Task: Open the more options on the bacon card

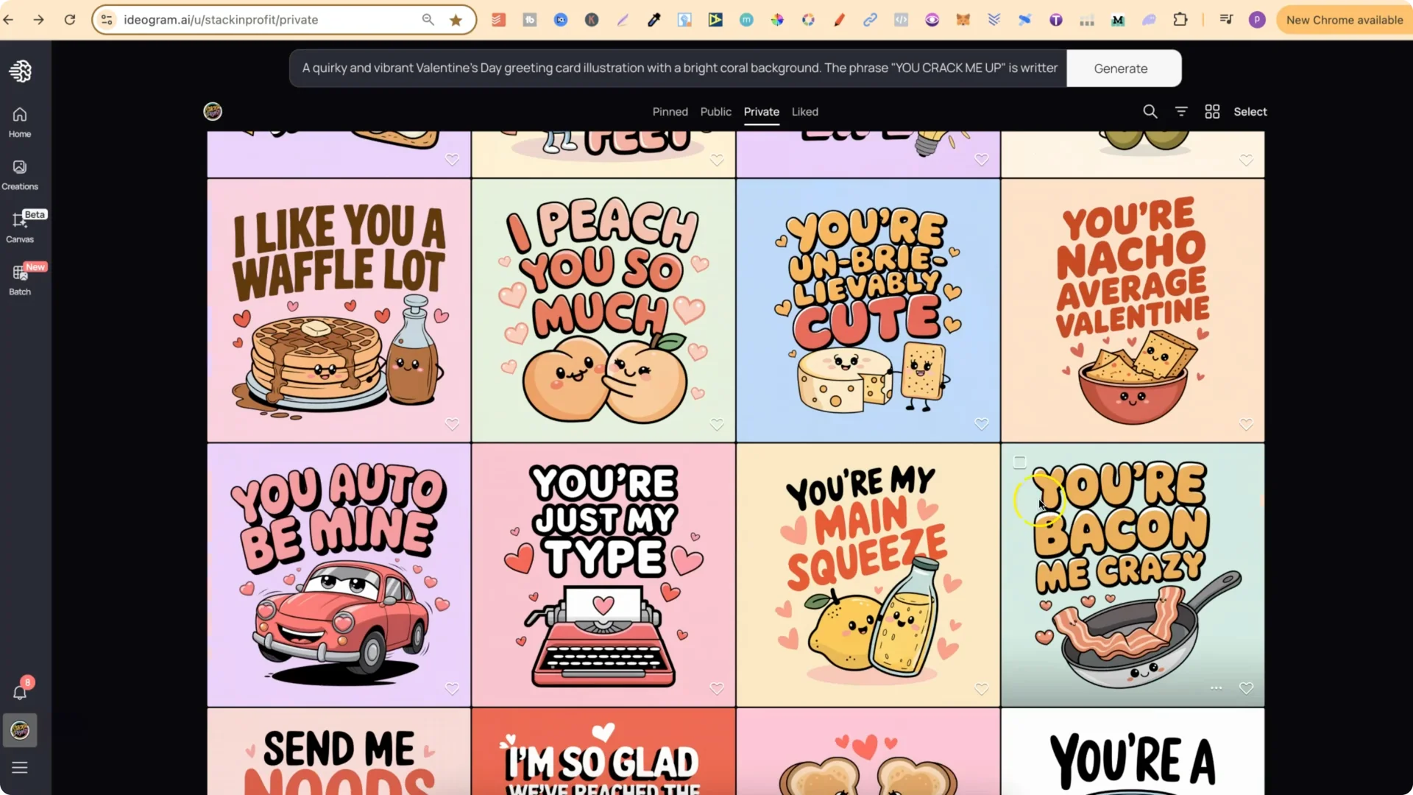Action: (1214, 688)
